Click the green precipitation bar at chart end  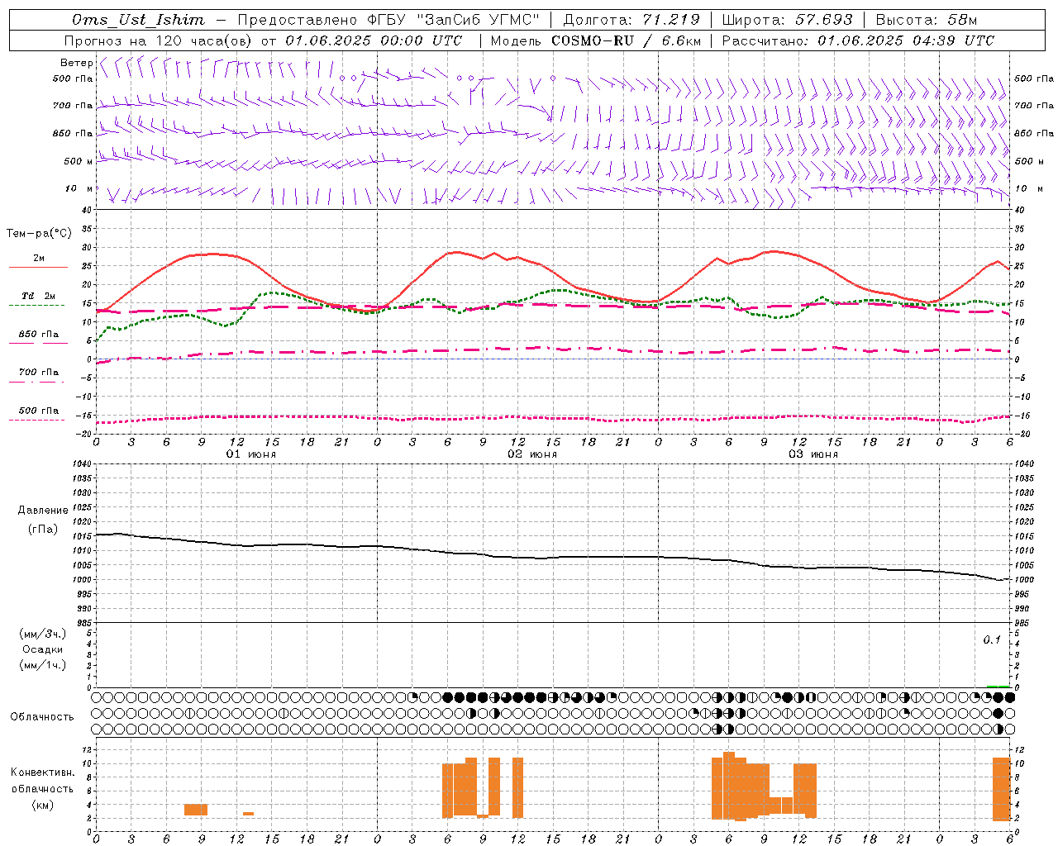click(998, 687)
